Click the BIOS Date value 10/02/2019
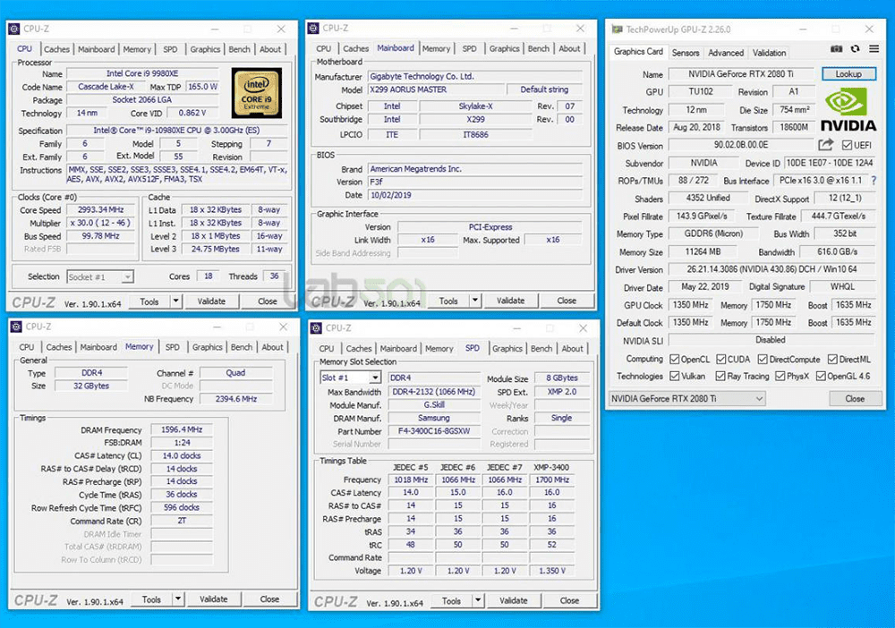The image size is (895, 628). tap(475, 195)
